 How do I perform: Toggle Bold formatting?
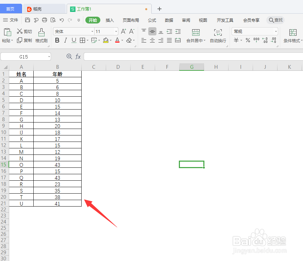point(57,40)
